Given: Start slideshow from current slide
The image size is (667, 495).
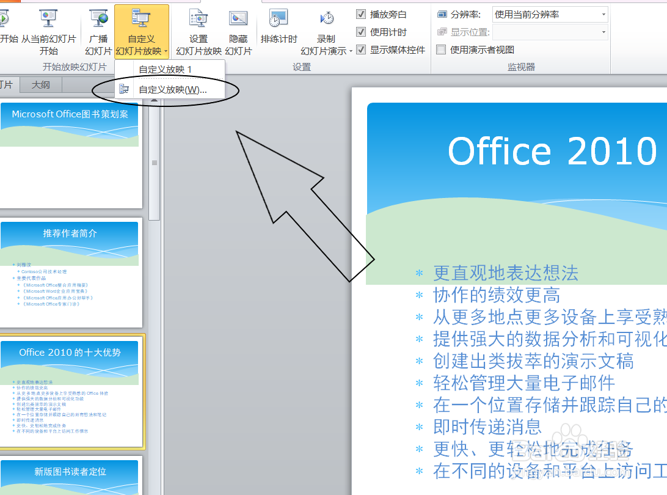Looking at the screenshot, I should (48, 32).
